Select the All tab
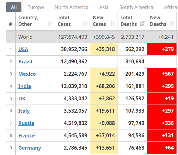 coord(14,7)
